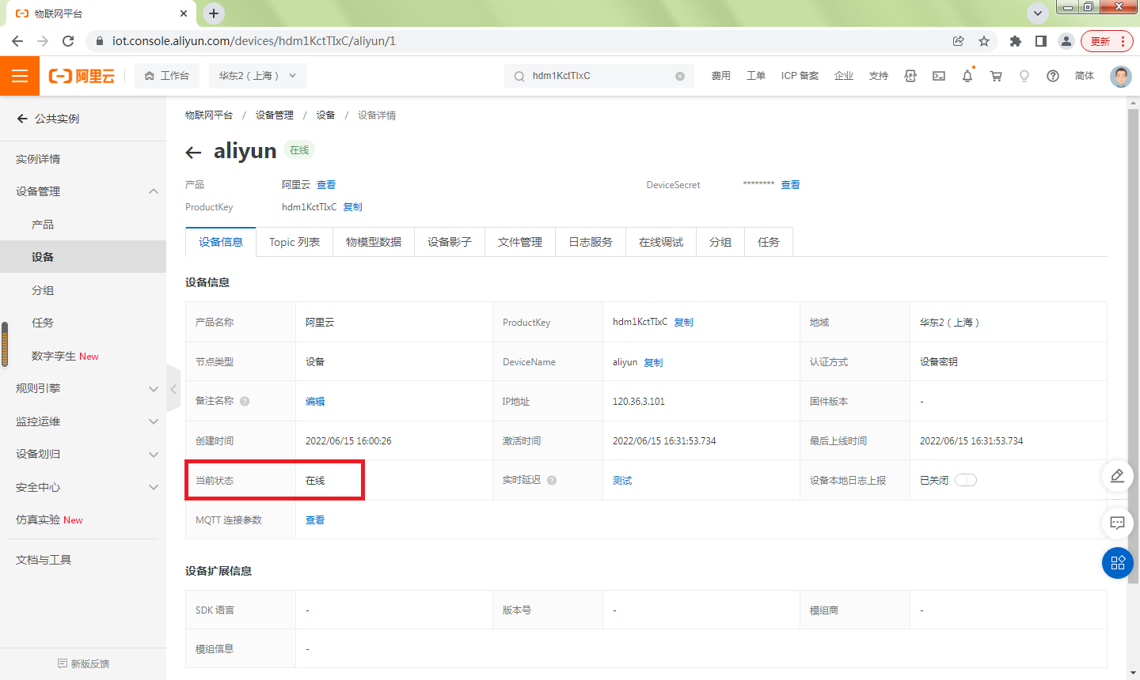Screen dimensions: 1140x680
Task: Focus the console search input
Action: click(x=600, y=76)
